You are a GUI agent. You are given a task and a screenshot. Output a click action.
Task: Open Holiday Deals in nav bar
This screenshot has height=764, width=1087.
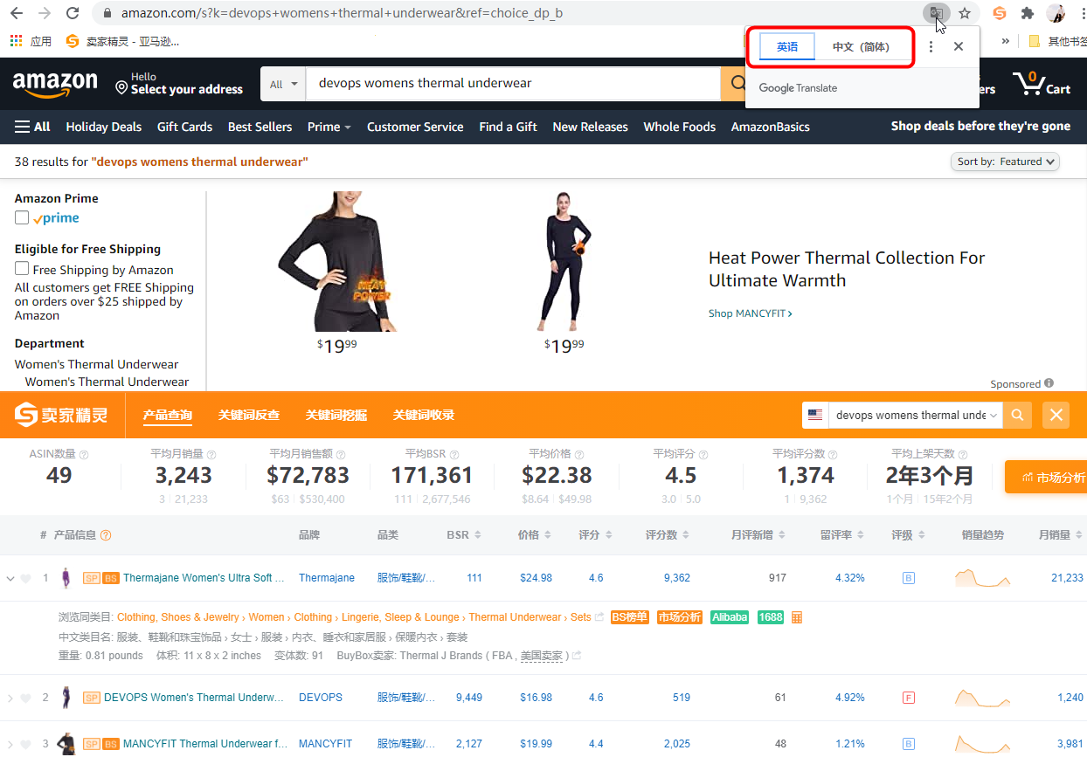[x=103, y=127]
